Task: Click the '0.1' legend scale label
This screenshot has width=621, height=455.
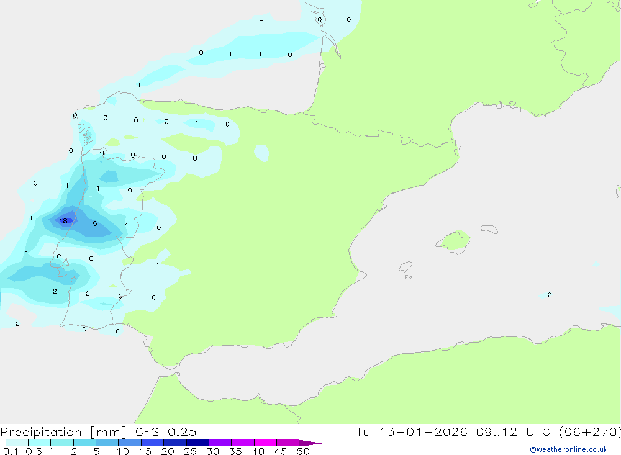Action: [11, 451]
